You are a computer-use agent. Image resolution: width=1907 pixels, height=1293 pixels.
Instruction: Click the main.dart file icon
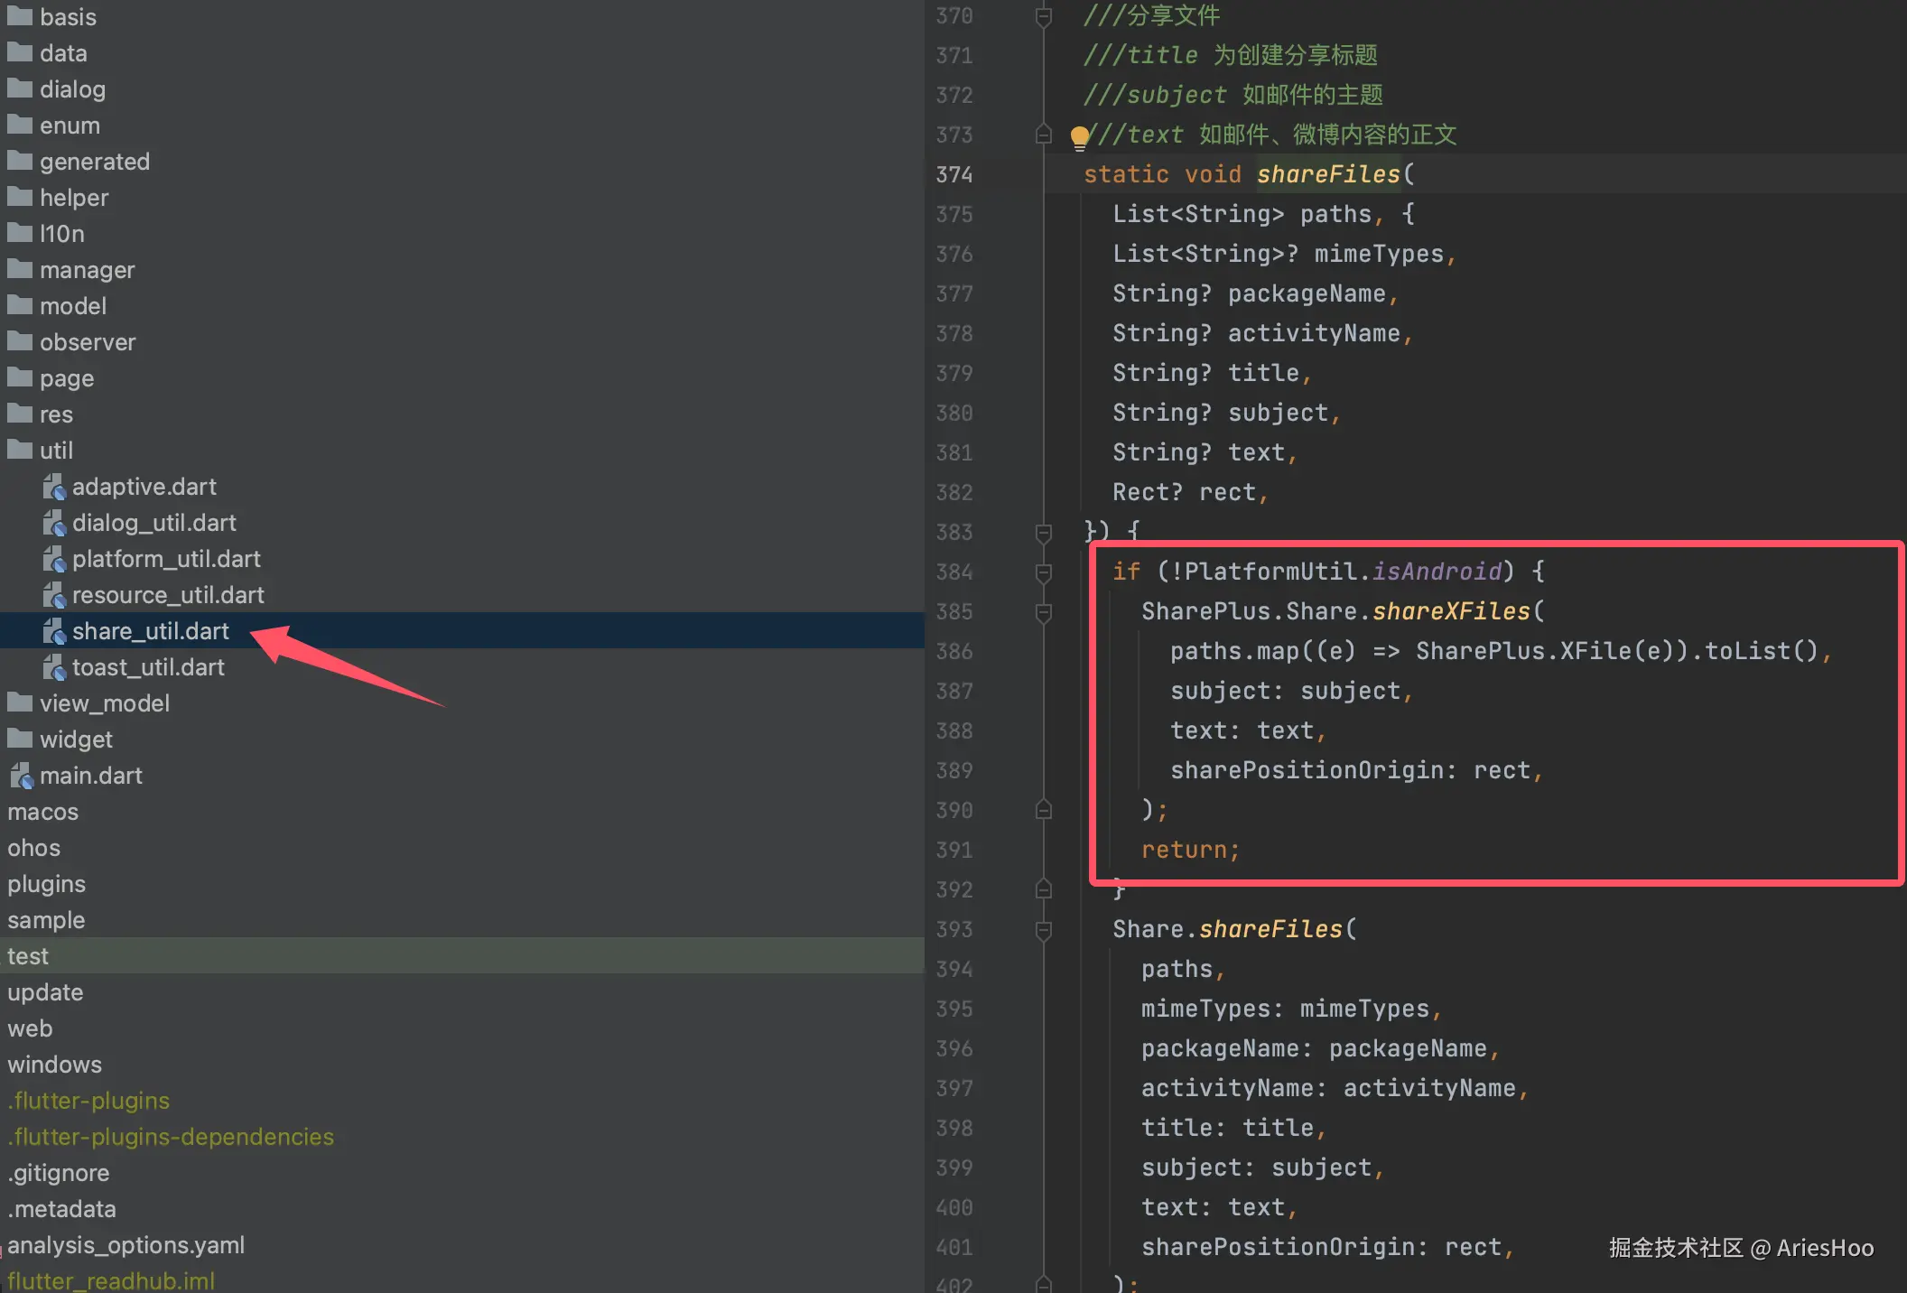22,776
